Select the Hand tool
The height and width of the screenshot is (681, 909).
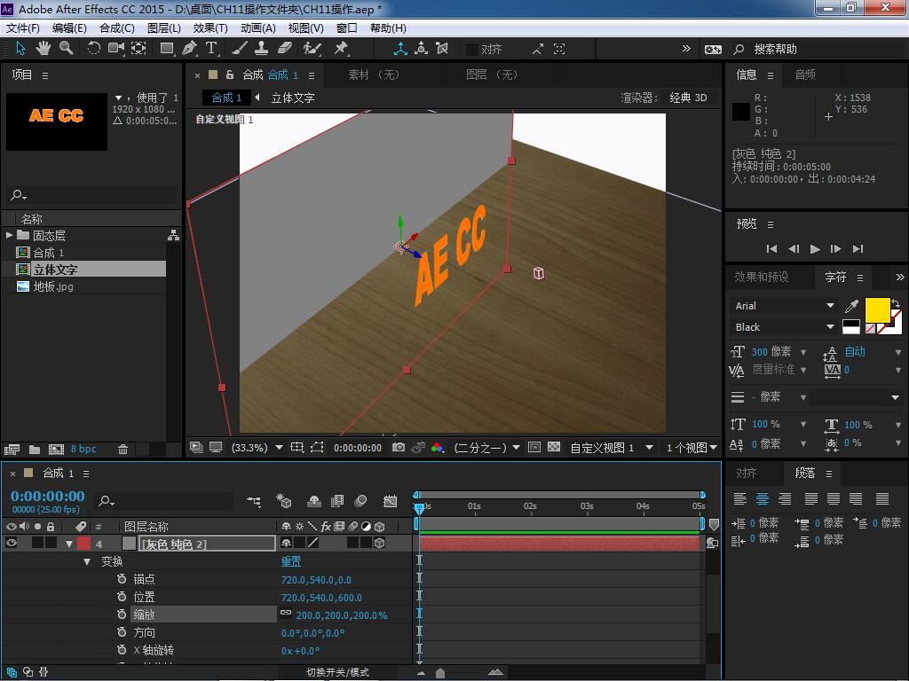coord(43,49)
